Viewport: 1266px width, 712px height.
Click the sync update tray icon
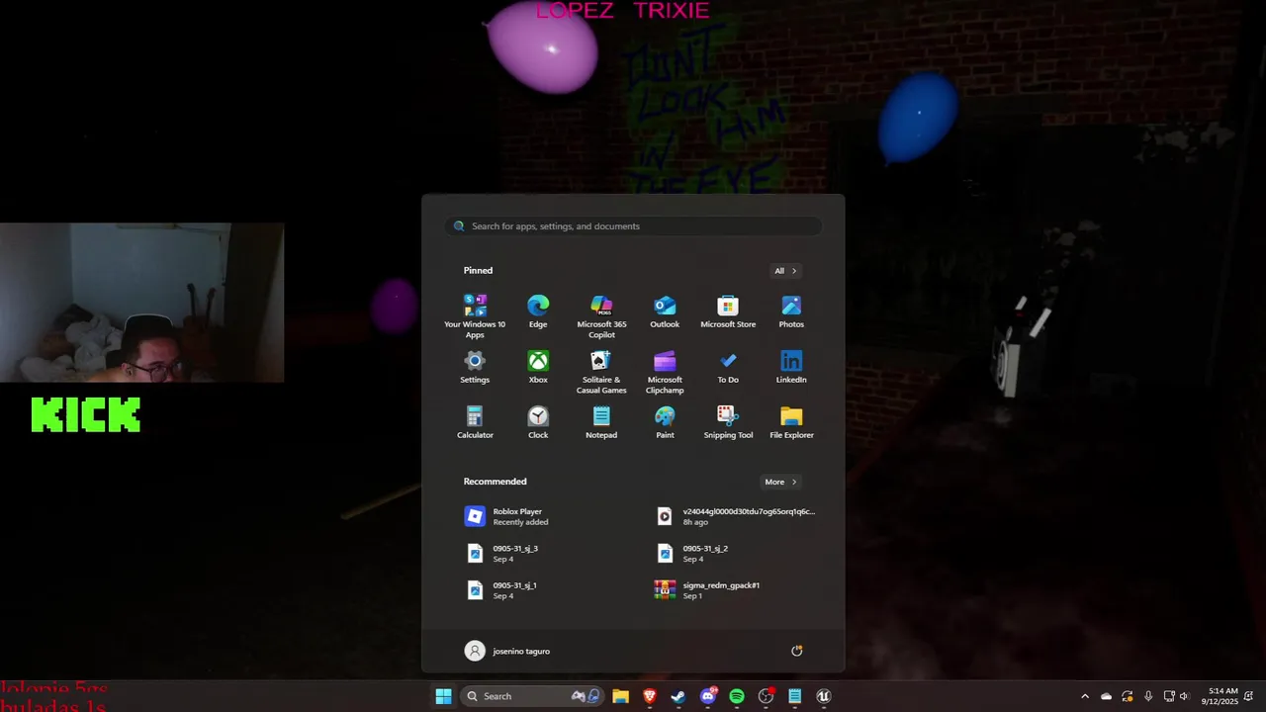(1127, 696)
